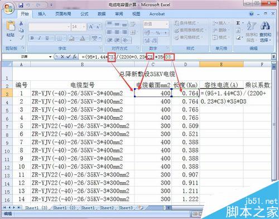Open Excel Help question mark

[x=251, y=14]
